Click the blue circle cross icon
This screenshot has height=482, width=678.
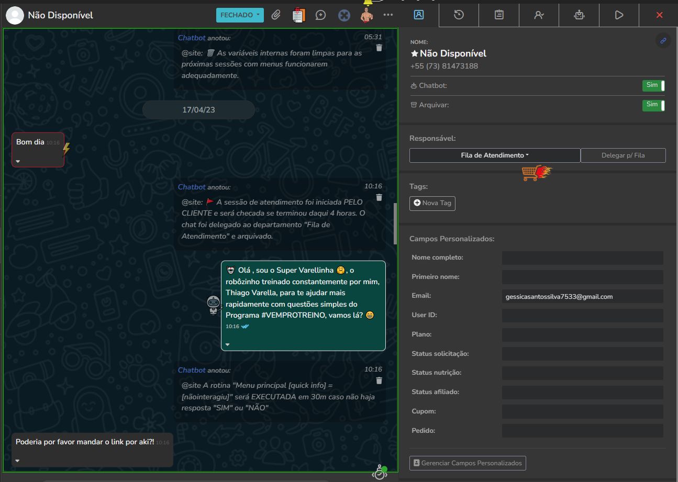[343, 15]
